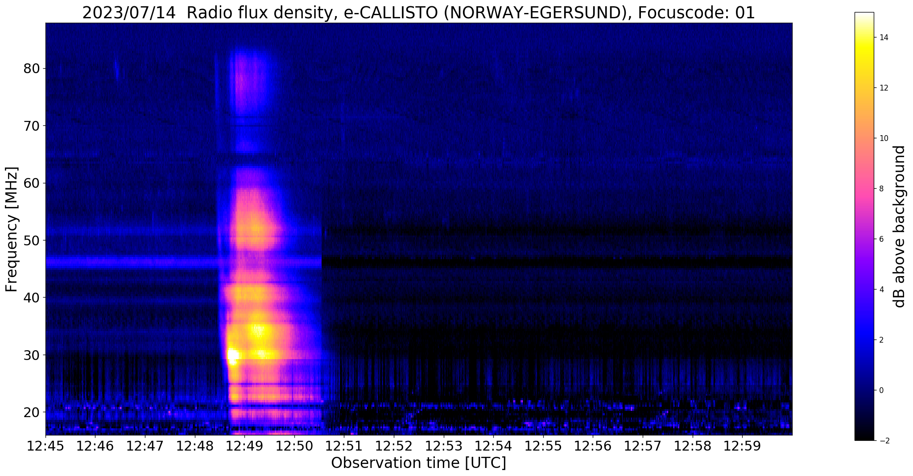913x476 pixels.
Task: Click the 12:58 time tick label
Action: point(693,445)
